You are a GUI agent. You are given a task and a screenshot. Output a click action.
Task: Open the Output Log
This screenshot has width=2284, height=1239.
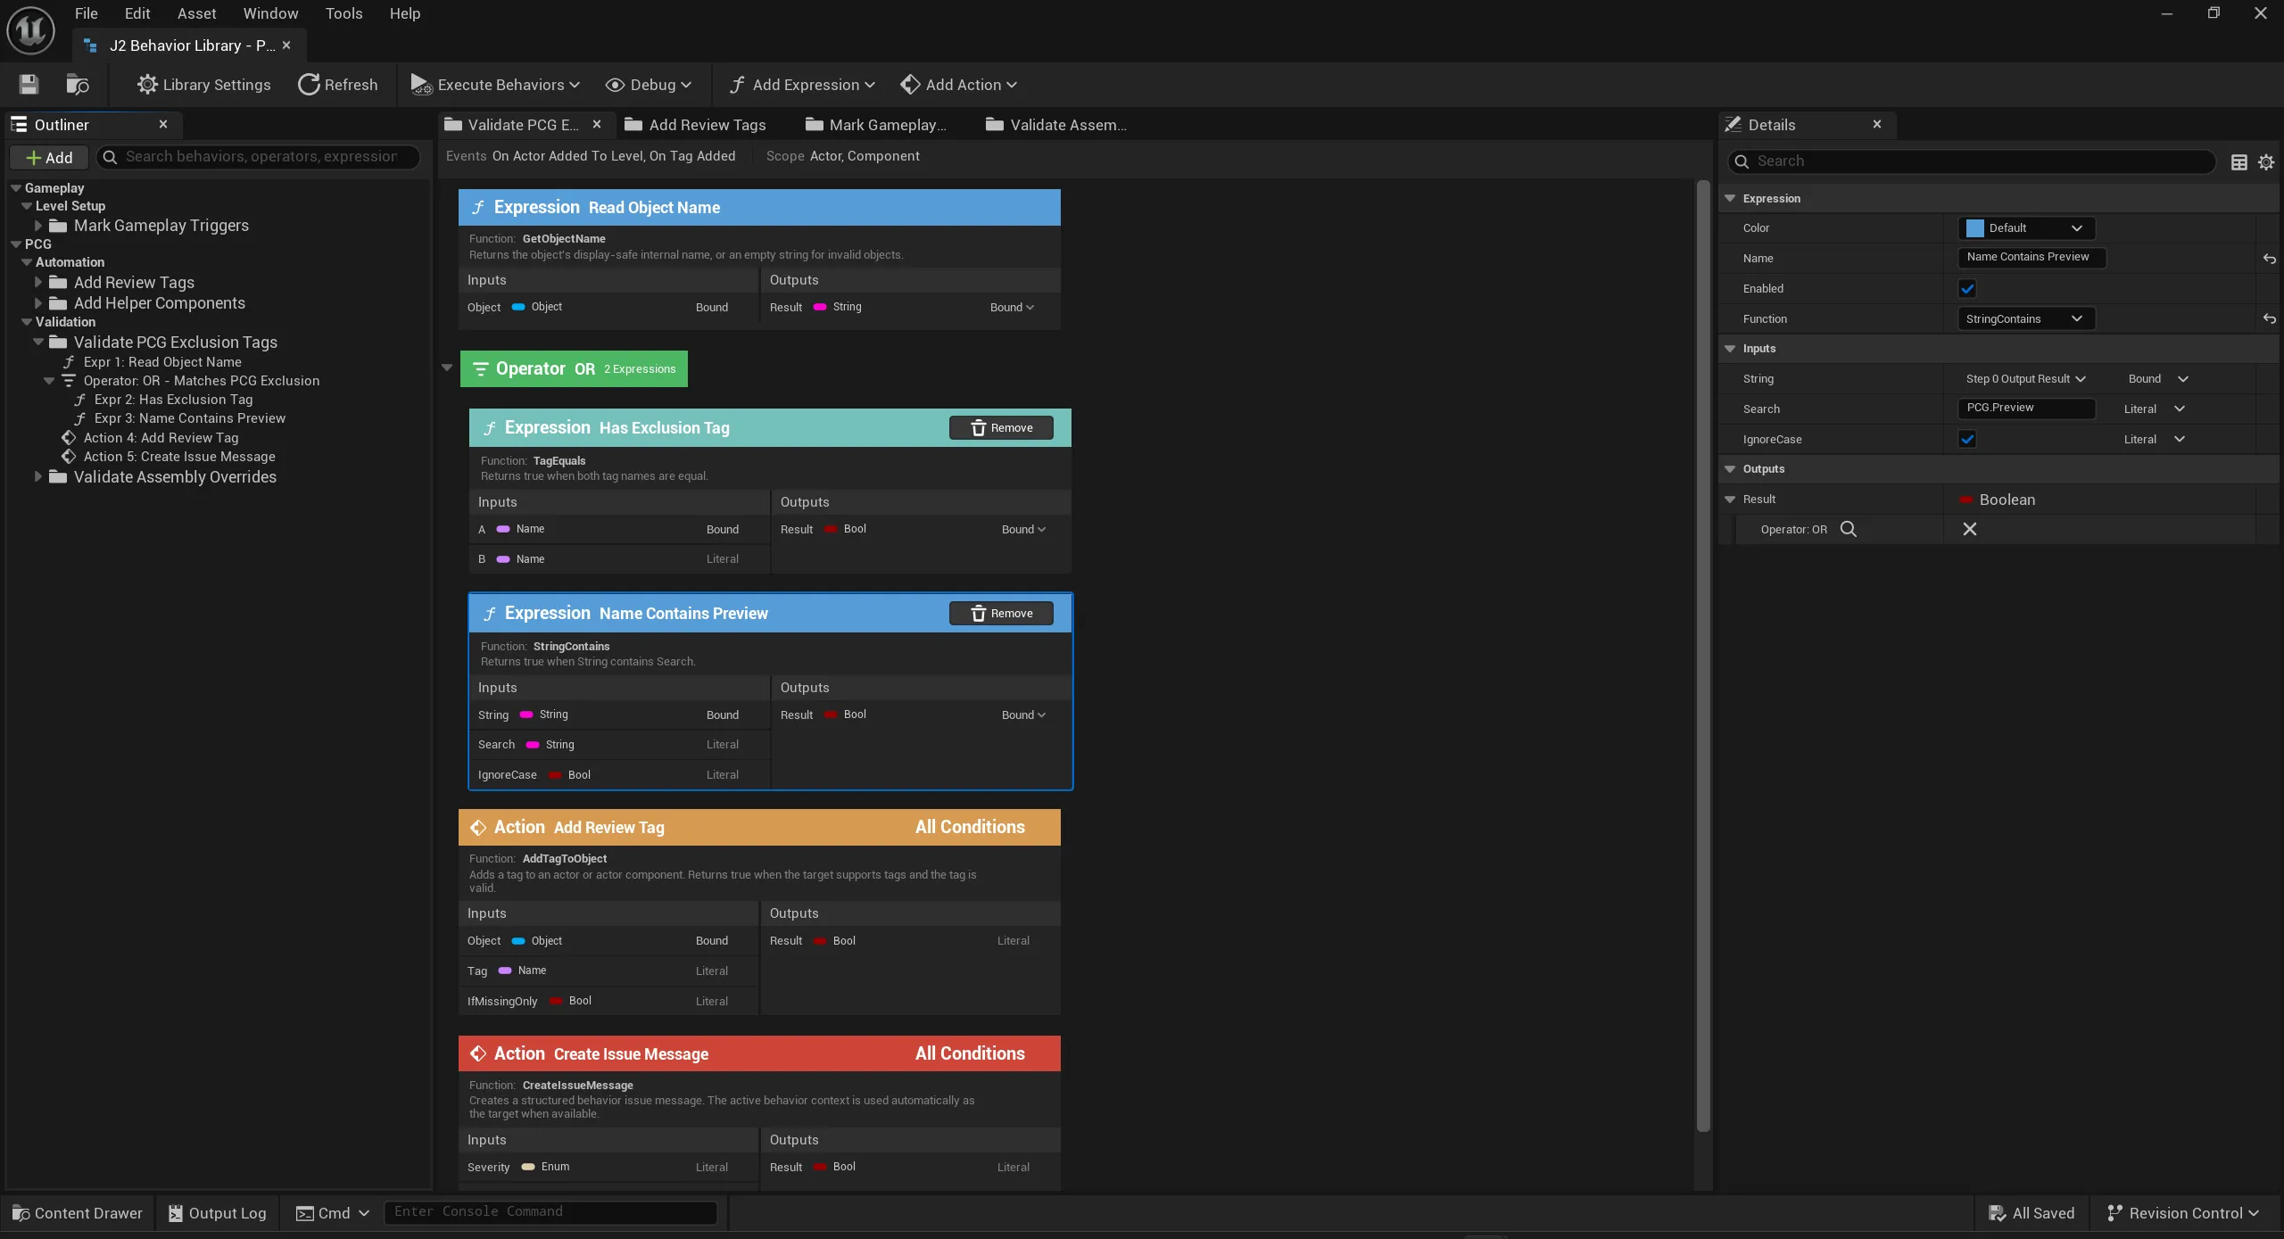[x=218, y=1213]
